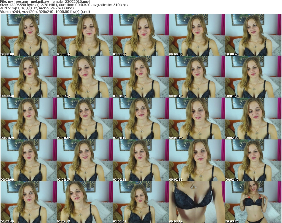Image resolution: width=282 pixels, height=223 pixels.
Task: Click the File name header line
Action: click(x=45, y=2)
